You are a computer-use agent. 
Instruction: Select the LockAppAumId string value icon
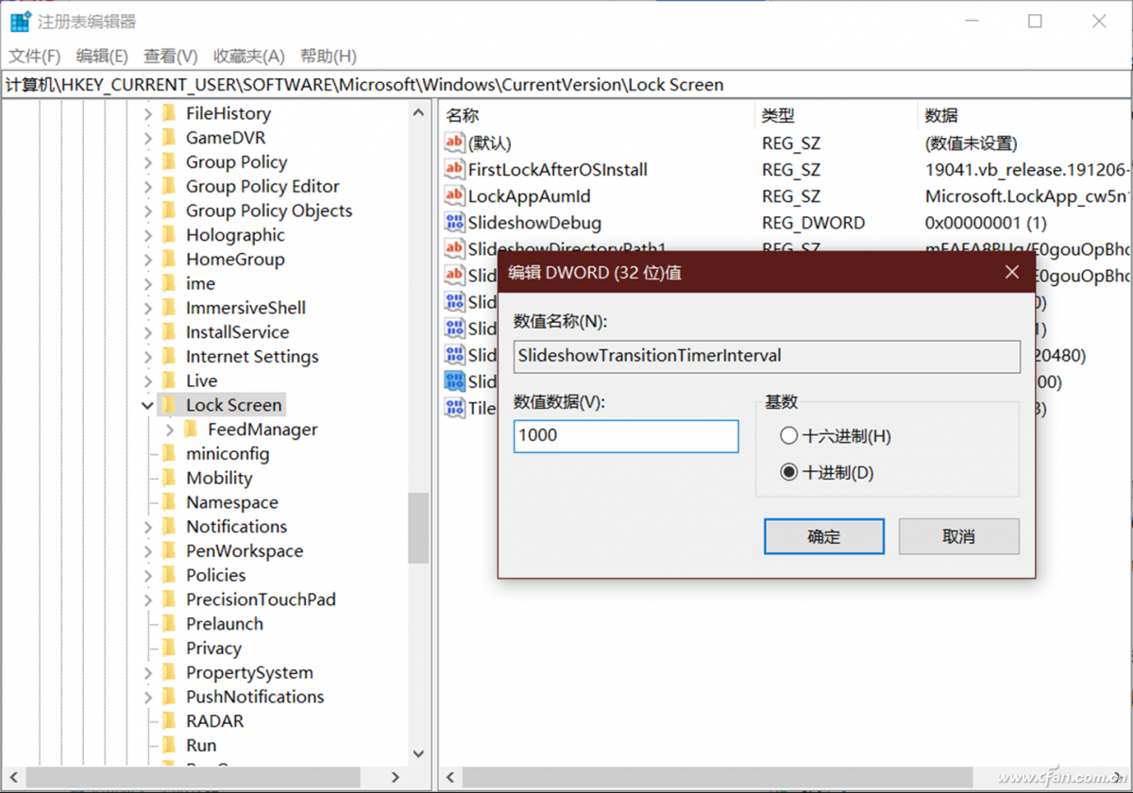[454, 196]
